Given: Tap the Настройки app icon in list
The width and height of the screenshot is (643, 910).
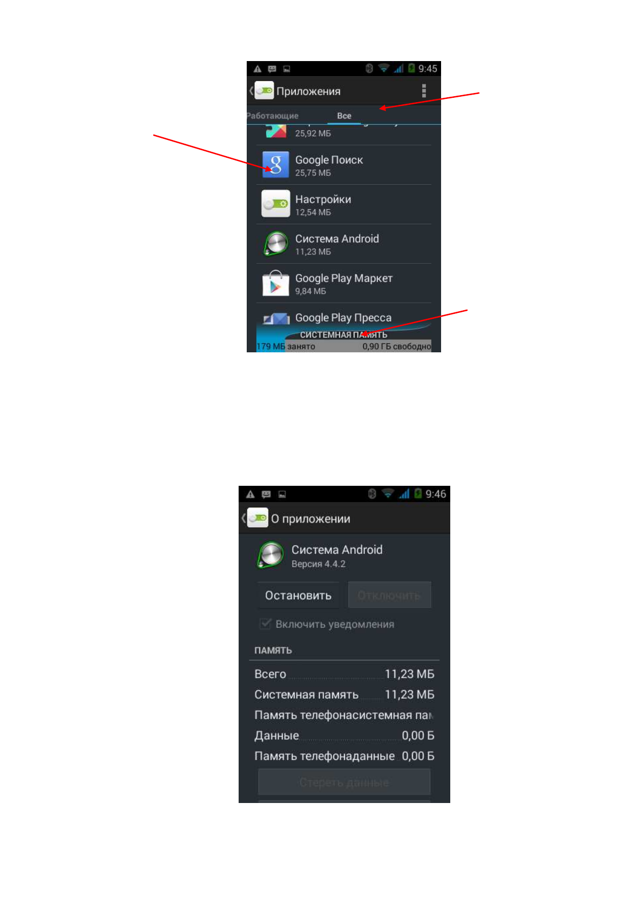Looking at the screenshot, I should coord(275,204).
